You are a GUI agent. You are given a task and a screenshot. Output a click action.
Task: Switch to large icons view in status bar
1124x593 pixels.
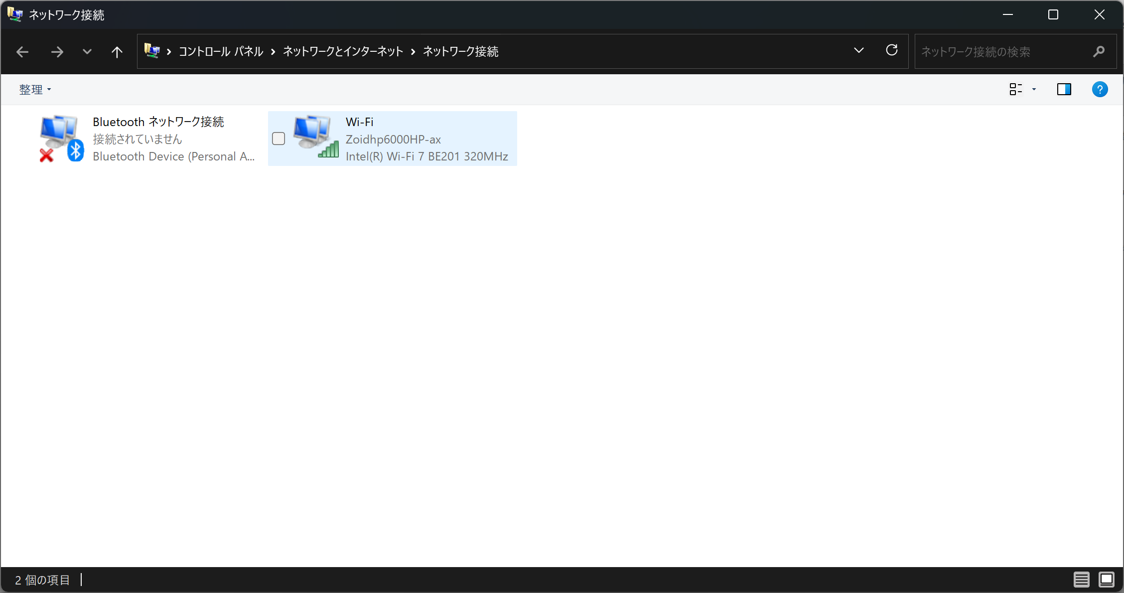(1107, 580)
